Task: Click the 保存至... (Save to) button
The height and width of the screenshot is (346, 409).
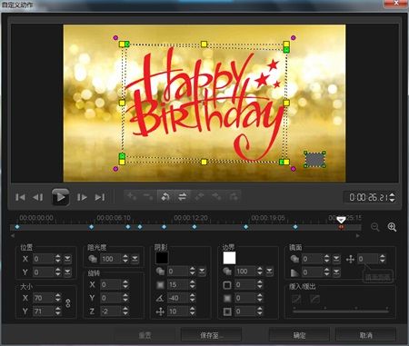Action: click(x=211, y=335)
